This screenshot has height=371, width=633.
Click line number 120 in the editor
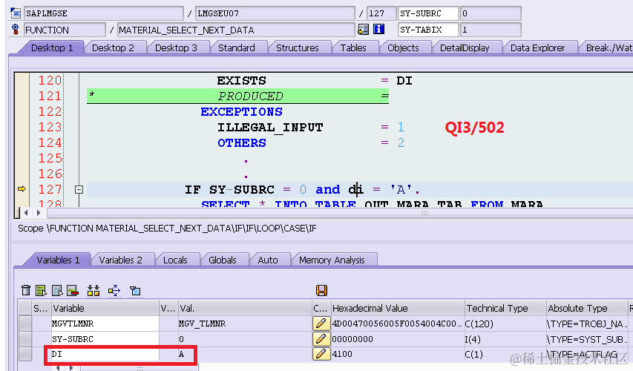[50, 80]
